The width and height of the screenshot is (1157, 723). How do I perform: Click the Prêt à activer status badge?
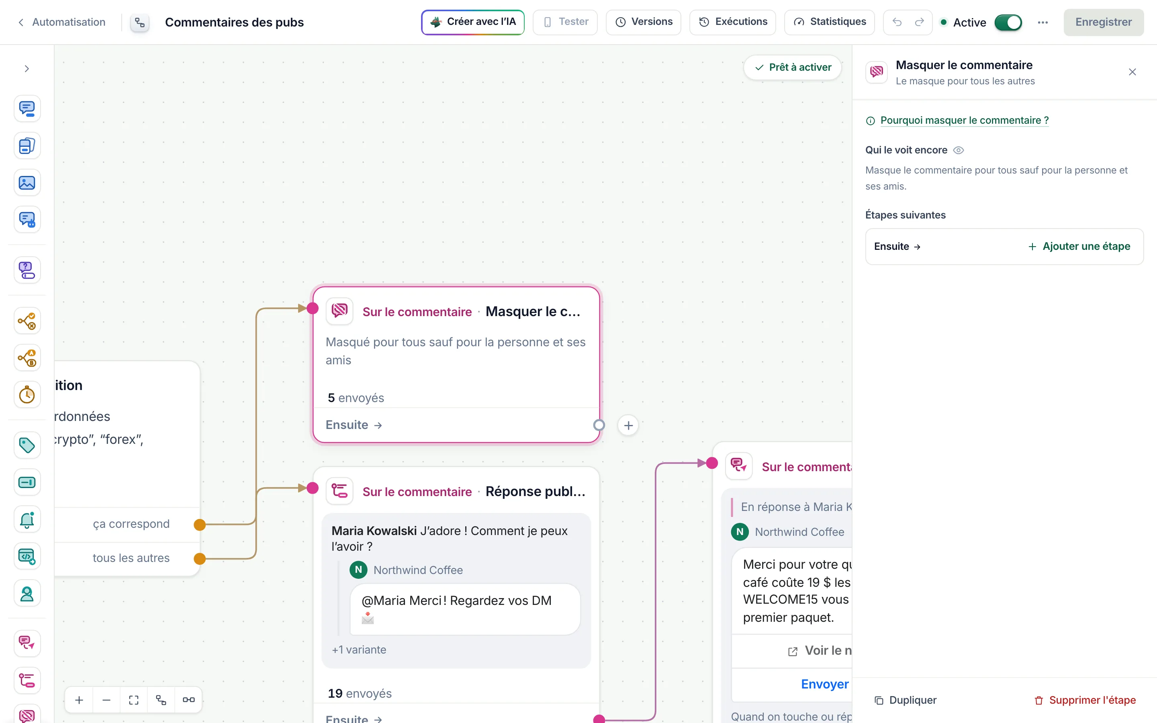pyautogui.click(x=792, y=67)
